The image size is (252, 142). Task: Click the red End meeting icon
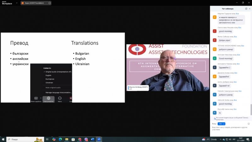[x=71, y=98]
